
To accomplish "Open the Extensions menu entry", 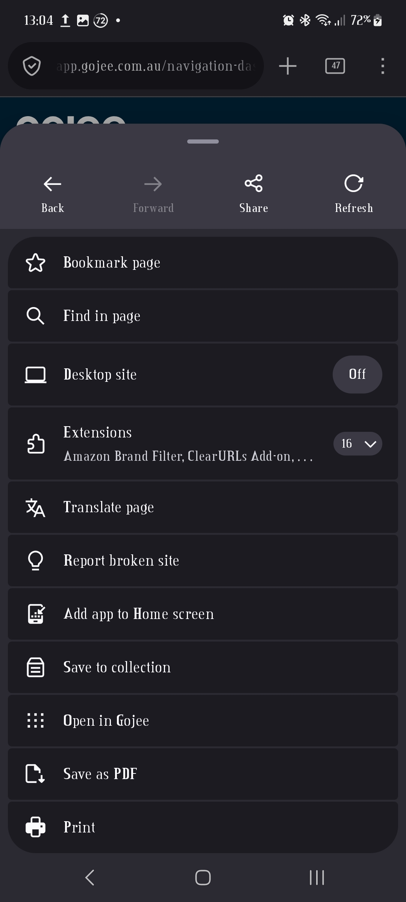I will pos(169,443).
